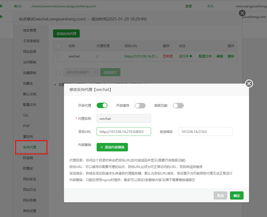Click the play arrow beside 运行中 status

point(191,56)
